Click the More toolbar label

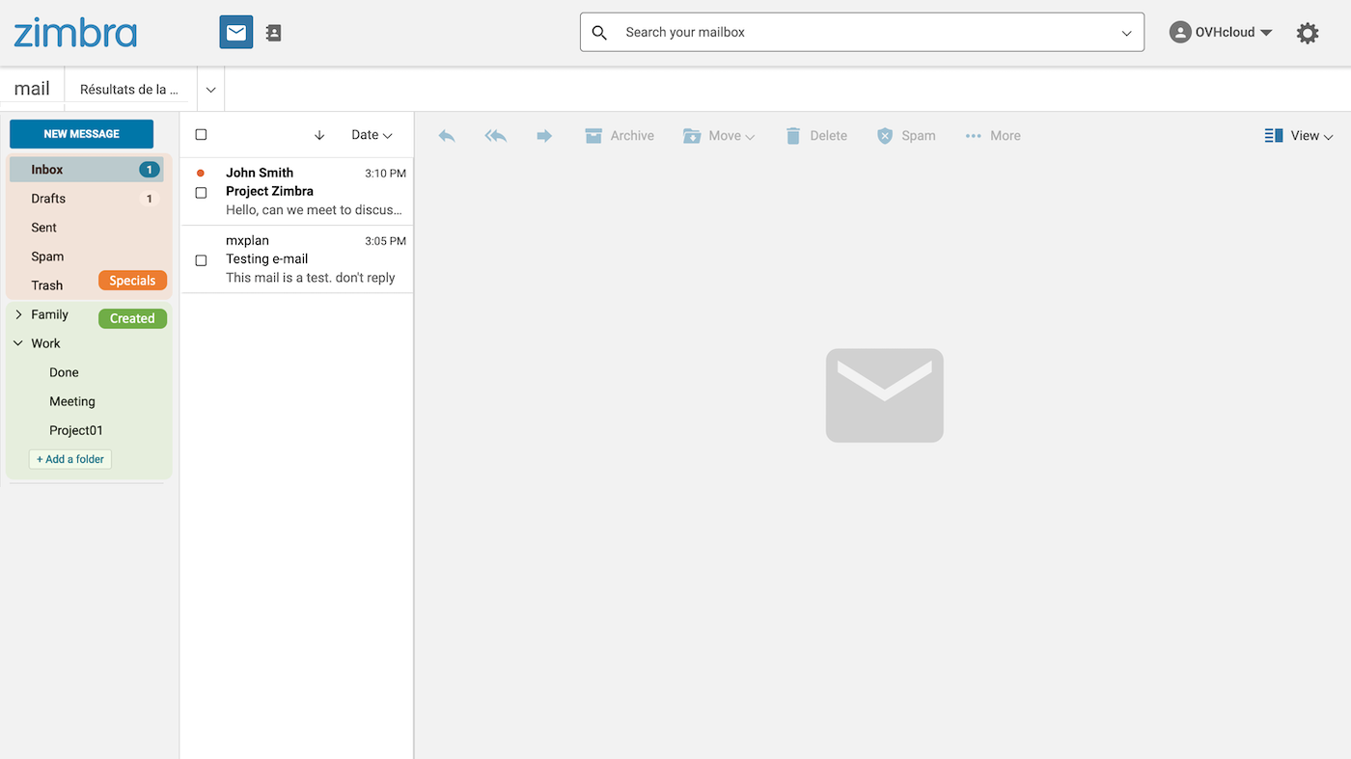point(1006,136)
